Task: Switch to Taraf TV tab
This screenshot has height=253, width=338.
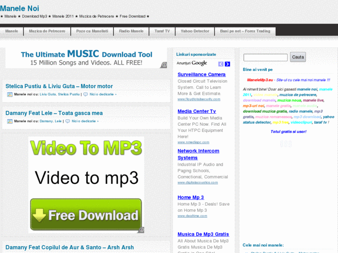Action: pos(162,31)
